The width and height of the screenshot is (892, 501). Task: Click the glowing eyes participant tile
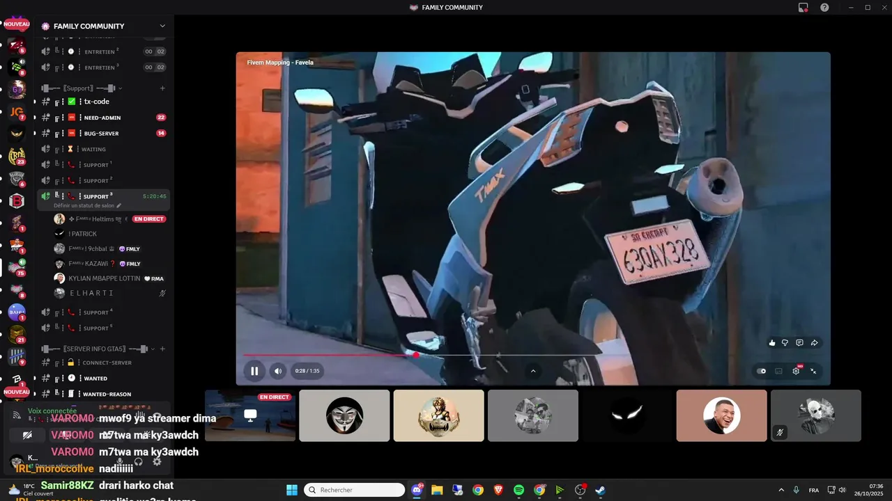pyautogui.click(x=627, y=415)
